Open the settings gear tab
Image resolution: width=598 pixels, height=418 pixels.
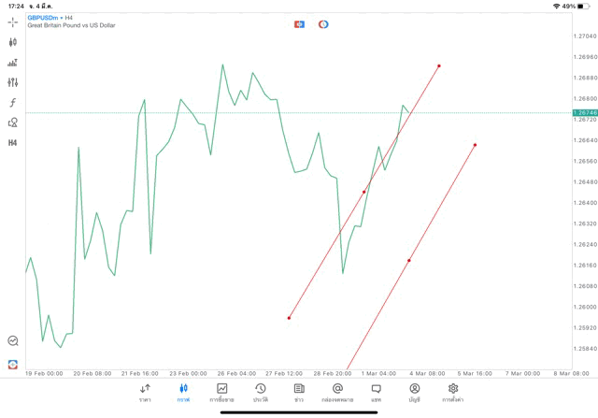tap(453, 392)
